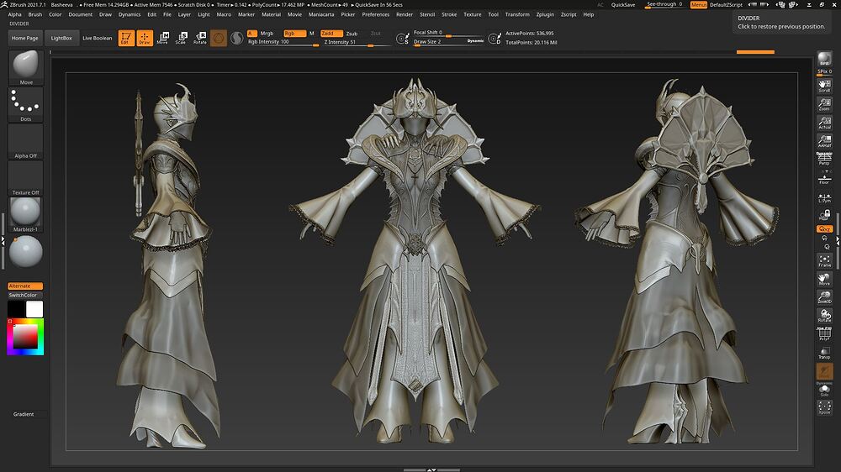Click the Sculptris Pro swirl icon
This screenshot has width=841, height=472.
click(x=236, y=38)
